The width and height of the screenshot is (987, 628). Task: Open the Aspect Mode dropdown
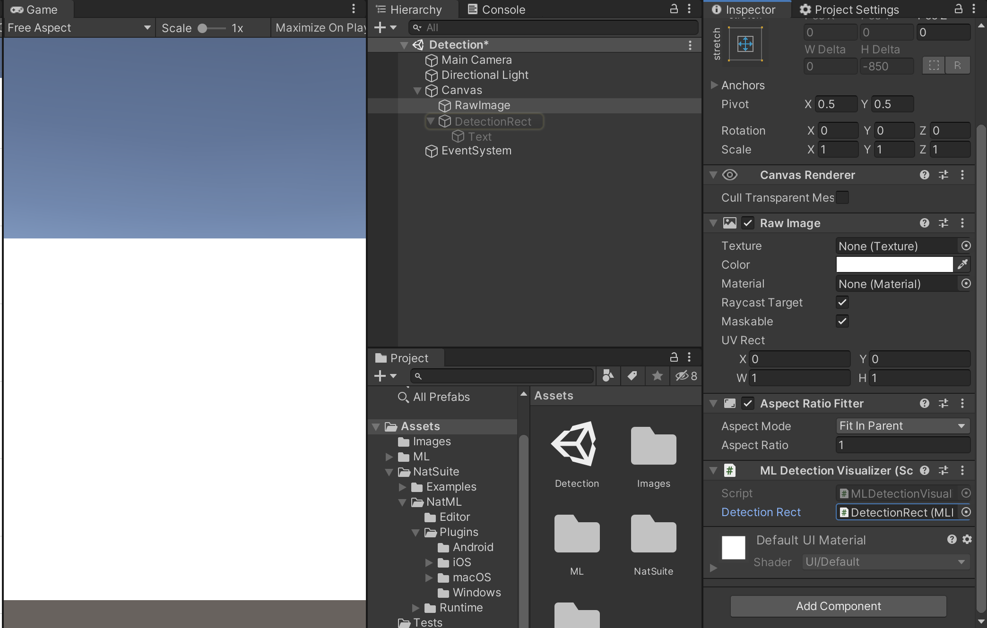(902, 426)
